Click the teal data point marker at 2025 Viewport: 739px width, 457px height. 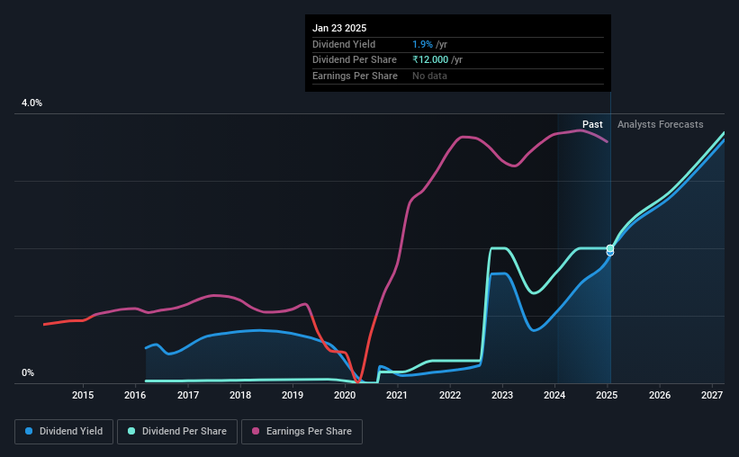[610, 248]
